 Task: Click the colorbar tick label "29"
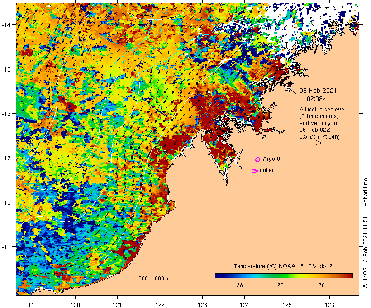pyautogui.click(x=281, y=285)
